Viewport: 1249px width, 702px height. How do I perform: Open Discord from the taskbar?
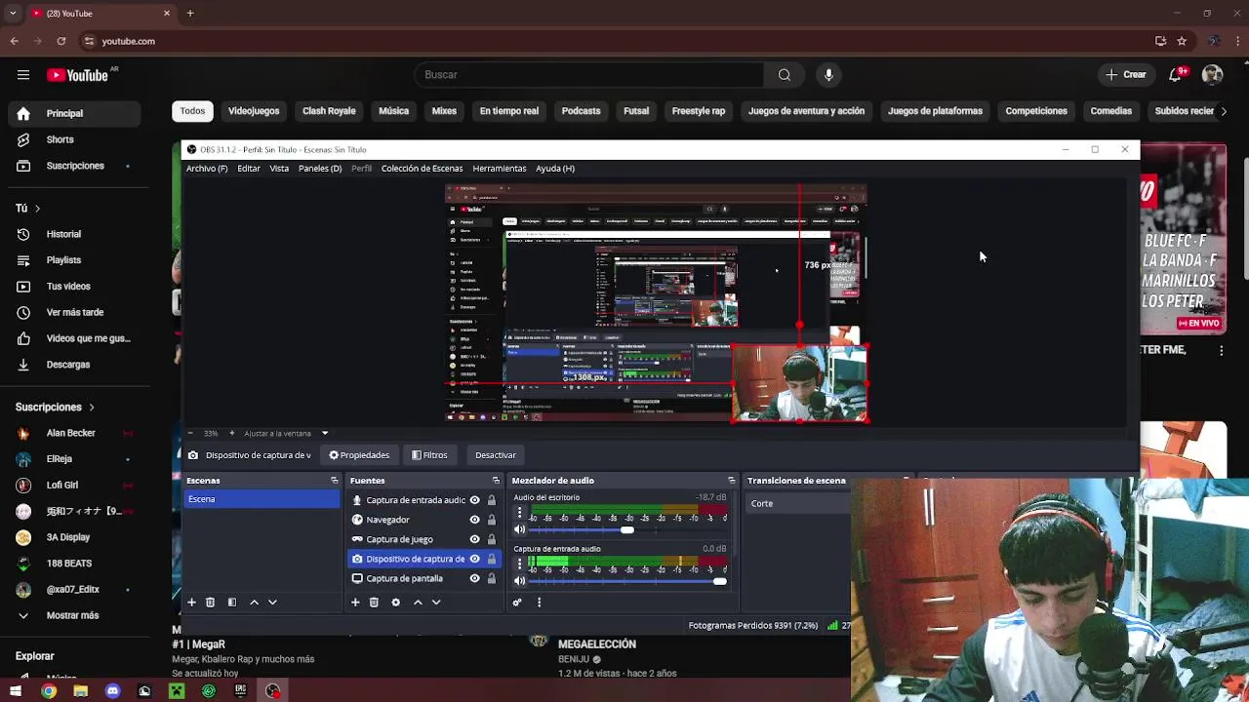112,691
